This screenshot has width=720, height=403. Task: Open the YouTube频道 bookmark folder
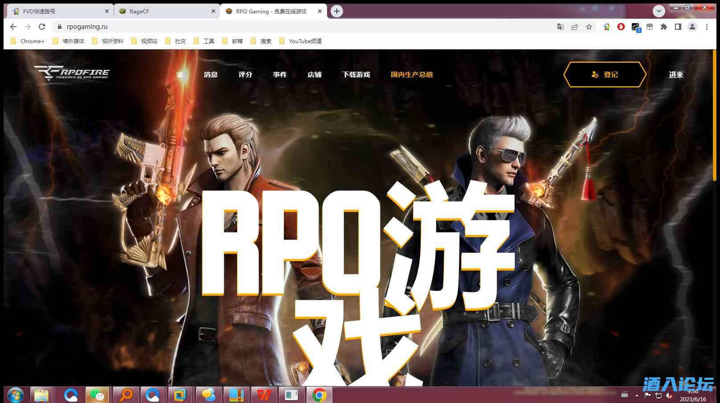point(300,41)
